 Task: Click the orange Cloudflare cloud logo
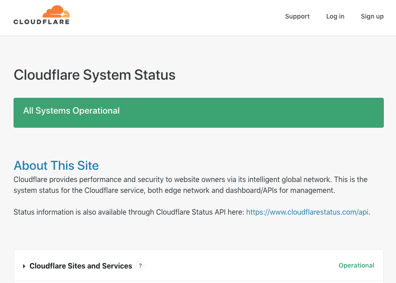tap(56, 11)
